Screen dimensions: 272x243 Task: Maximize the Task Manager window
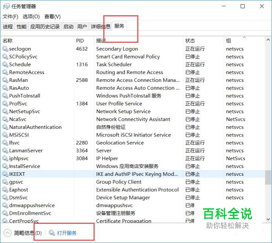click(x=243, y=6)
